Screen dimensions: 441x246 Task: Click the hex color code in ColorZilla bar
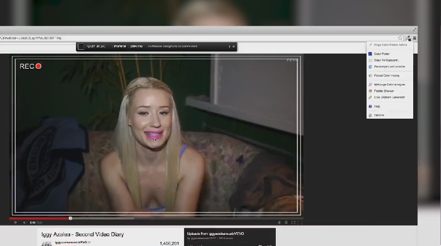pos(120,46)
